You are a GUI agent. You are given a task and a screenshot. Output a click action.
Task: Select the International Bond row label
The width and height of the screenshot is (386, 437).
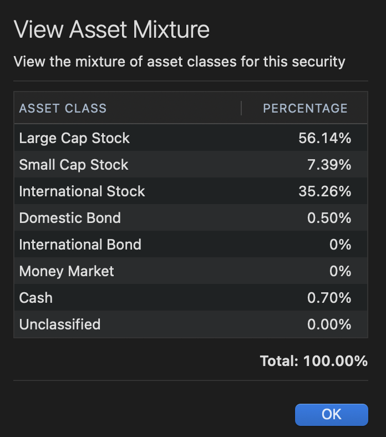pyautogui.click(x=80, y=245)
